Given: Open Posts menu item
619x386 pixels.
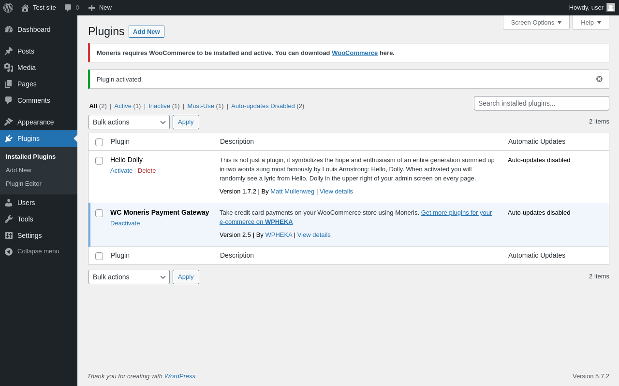Looking at the screenshot, I should coord(39,51).
